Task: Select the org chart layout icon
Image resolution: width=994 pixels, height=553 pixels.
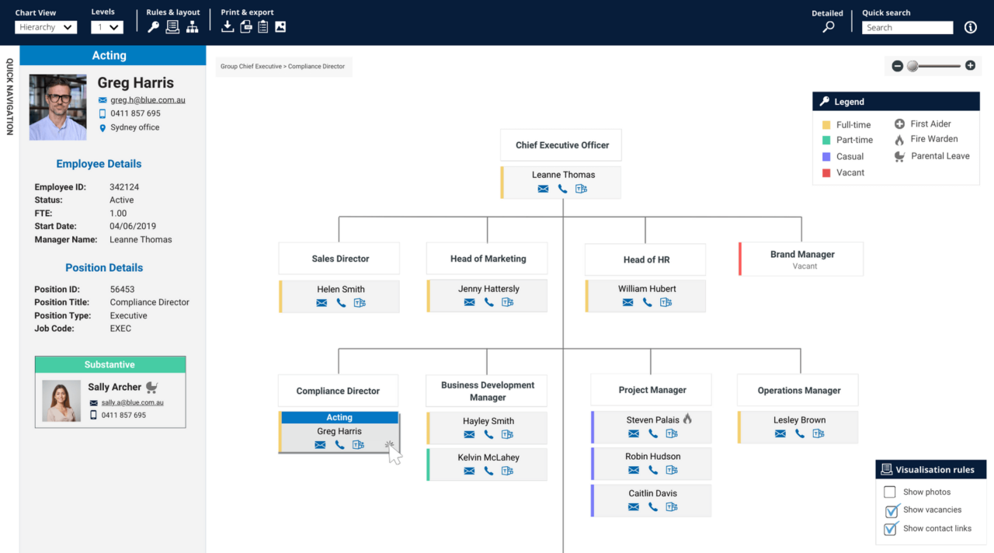Action: [x=192, y=26]
